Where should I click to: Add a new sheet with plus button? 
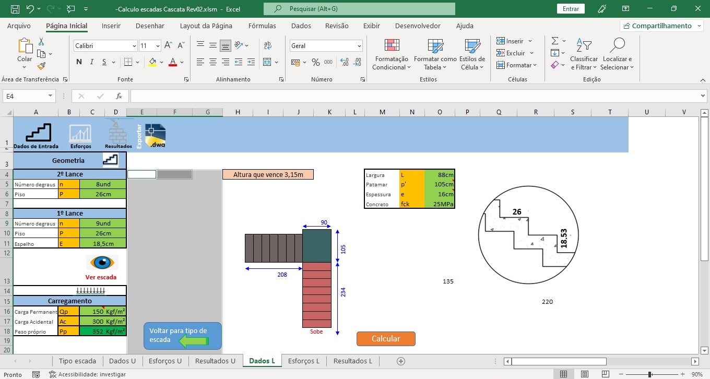(x=401, y=361)
